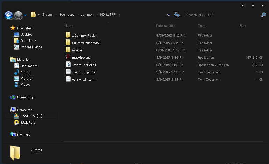Click the Application extension type text
The height and width of the screenshot is (164, 269).
213,65
